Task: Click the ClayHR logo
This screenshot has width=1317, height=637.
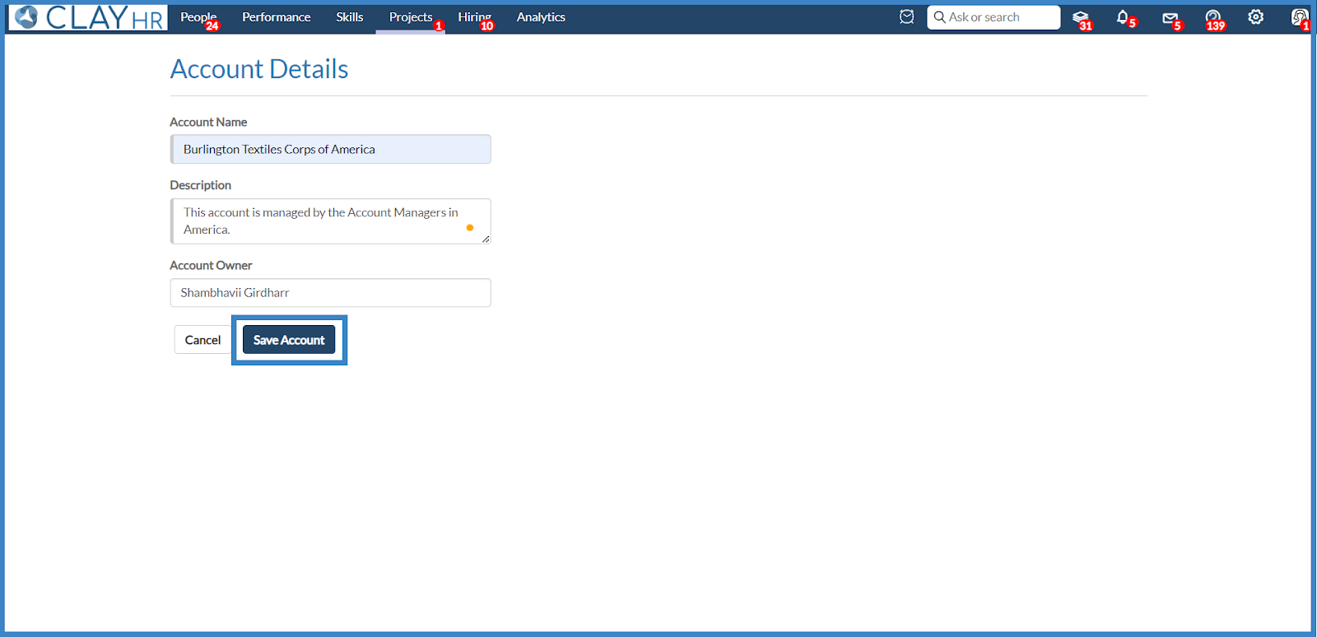Action: click(x=88, y=17)
